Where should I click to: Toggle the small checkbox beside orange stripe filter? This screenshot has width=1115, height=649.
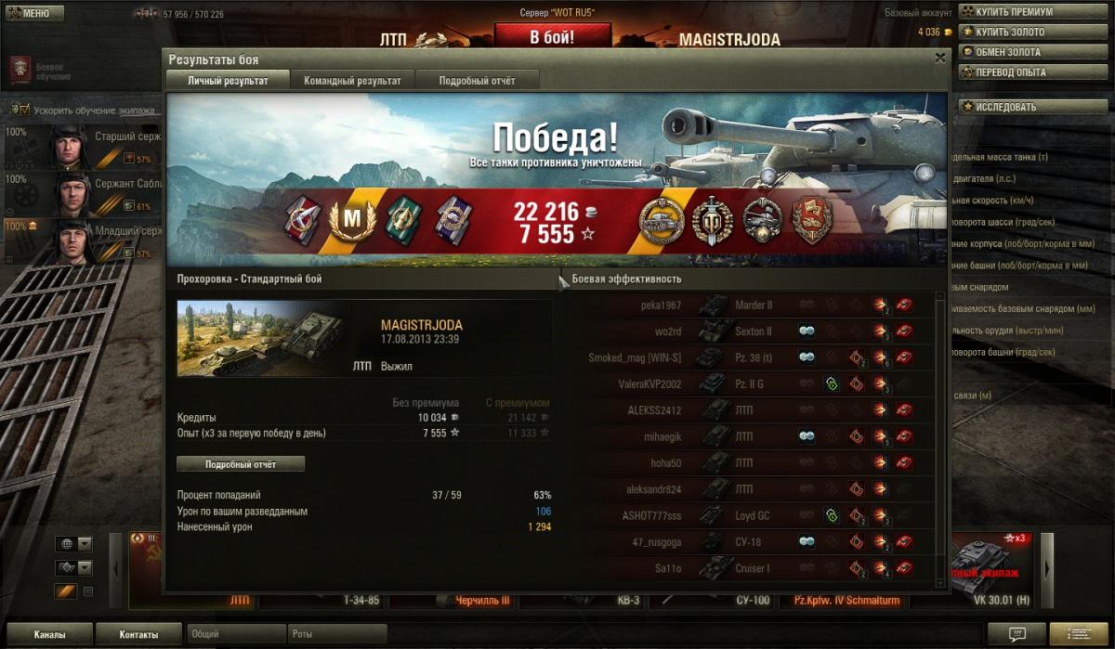coord(88,591)
